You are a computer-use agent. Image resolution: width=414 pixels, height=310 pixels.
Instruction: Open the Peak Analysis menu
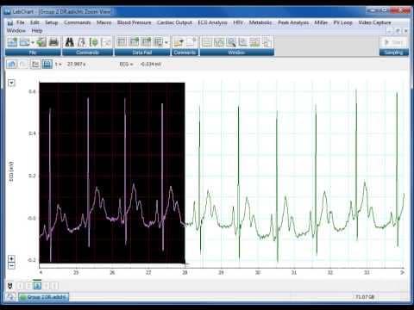click(x=293, y=22)
